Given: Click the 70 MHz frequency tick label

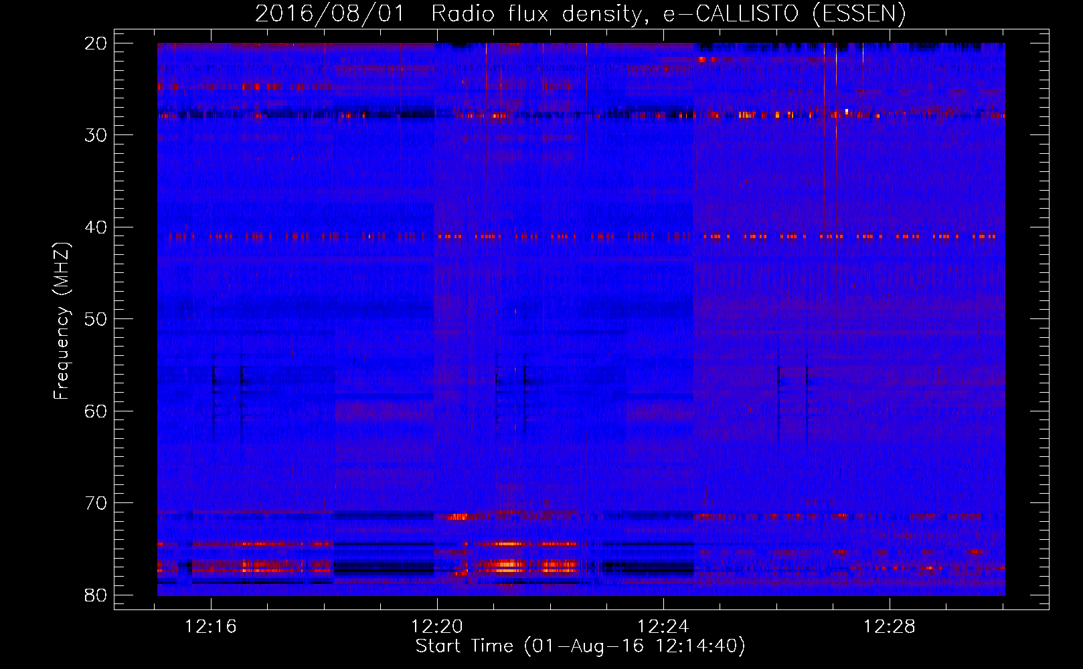Looking at the screenshot, I should point(96,503).
